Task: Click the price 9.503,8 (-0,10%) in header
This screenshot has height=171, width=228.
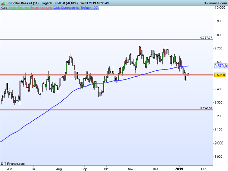Action: (66, 3)
